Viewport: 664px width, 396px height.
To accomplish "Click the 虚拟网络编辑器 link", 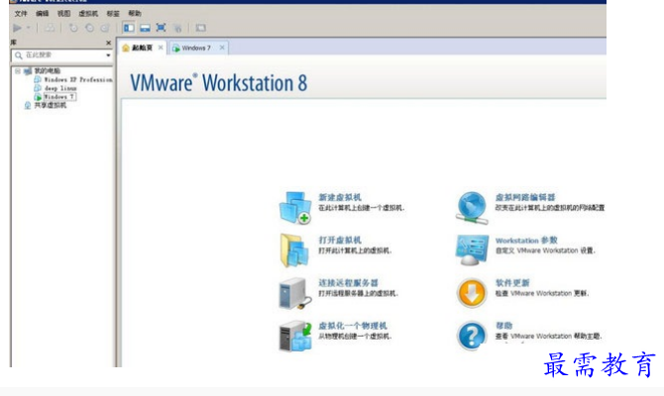I will (525, 197).
